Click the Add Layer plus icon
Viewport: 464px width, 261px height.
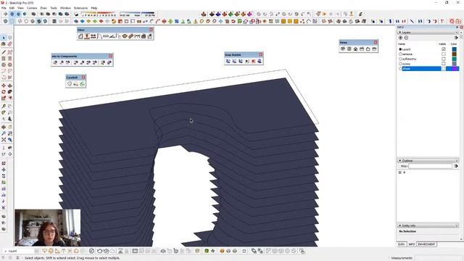[x=400, y=38]
